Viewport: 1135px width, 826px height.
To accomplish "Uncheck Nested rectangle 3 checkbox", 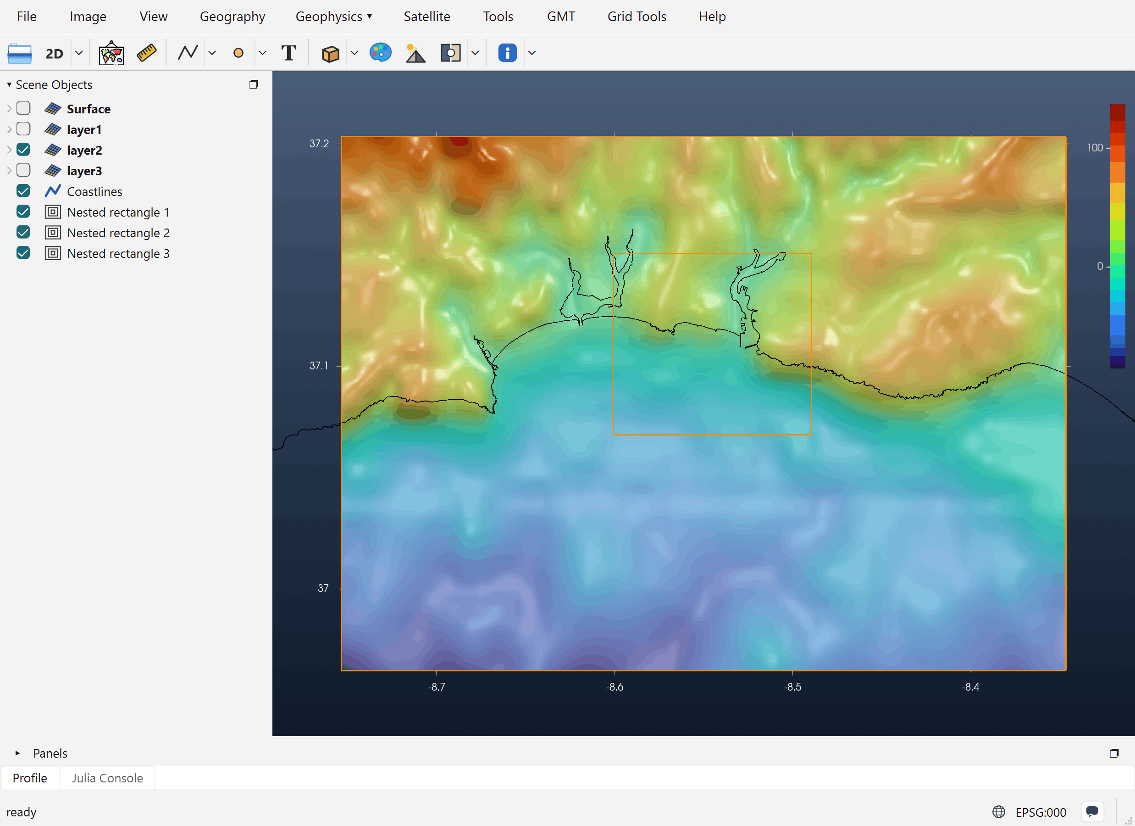I will (23, 252).
